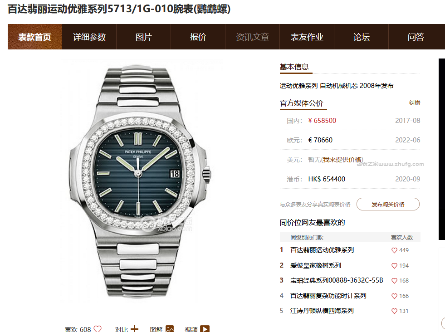Open the 论坛 tab

(x=361, y=37)
